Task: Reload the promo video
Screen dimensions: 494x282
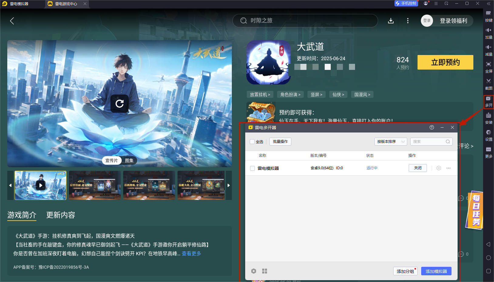Action: point(120,104)
